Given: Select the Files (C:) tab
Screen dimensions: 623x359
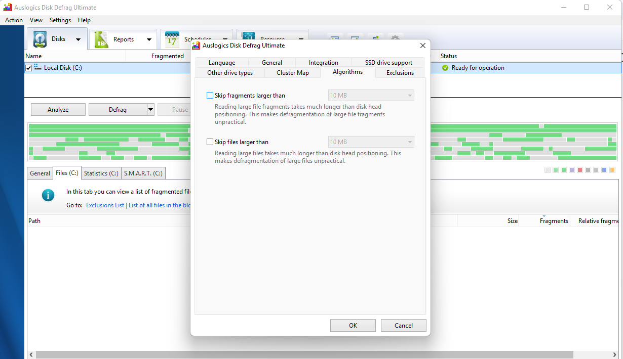Looking at the screenshot, I should pyautogui.click(x=67, y=173).
